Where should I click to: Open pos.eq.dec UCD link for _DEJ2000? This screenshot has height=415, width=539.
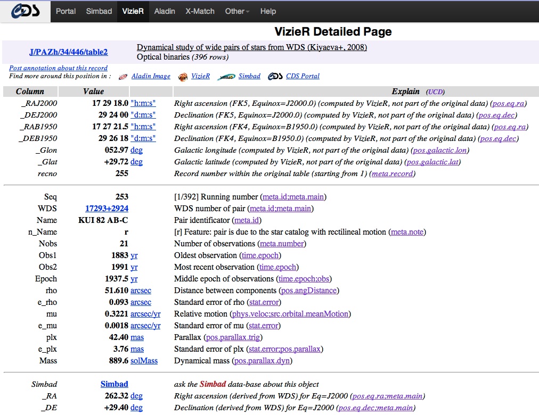(x=497, y=115)
